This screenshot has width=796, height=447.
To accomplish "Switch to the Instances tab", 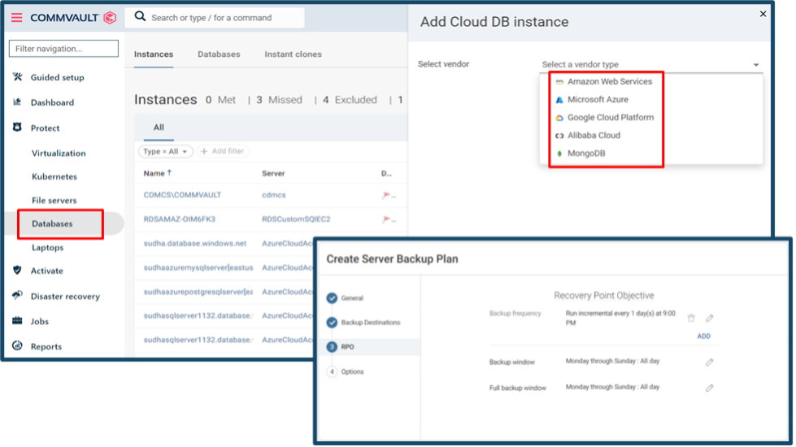I will click(154, 54).
